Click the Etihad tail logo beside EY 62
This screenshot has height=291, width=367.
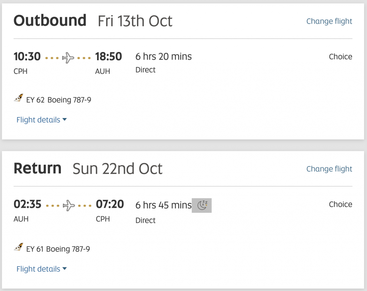coord(19,98)
